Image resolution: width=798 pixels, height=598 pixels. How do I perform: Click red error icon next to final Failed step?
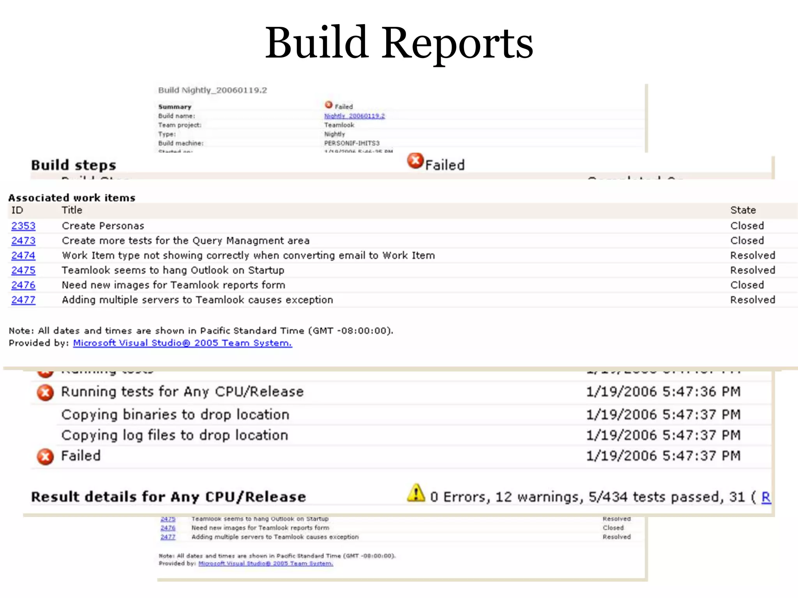[45, 457]
